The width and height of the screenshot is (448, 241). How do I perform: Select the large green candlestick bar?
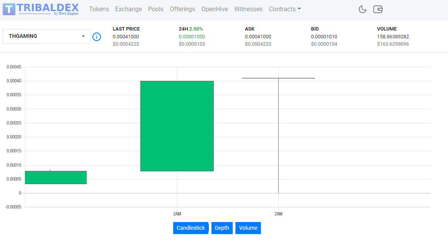click(x=177, y=126)
